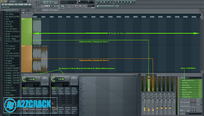Open mixer input source dropdown
204x116 pixels.
tap(194, 78)
